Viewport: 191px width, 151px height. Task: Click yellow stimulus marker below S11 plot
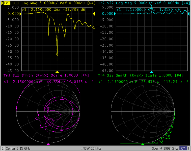click(x=57, y=72)
